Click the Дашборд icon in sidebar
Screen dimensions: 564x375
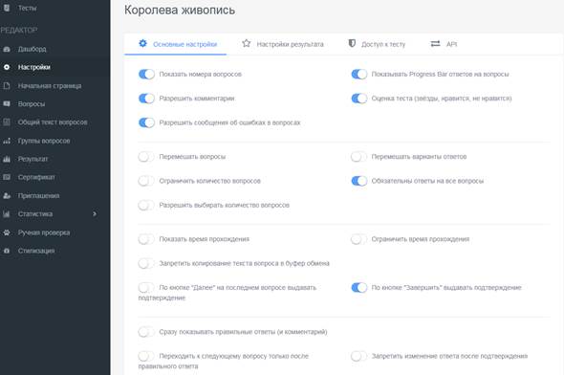7,49
